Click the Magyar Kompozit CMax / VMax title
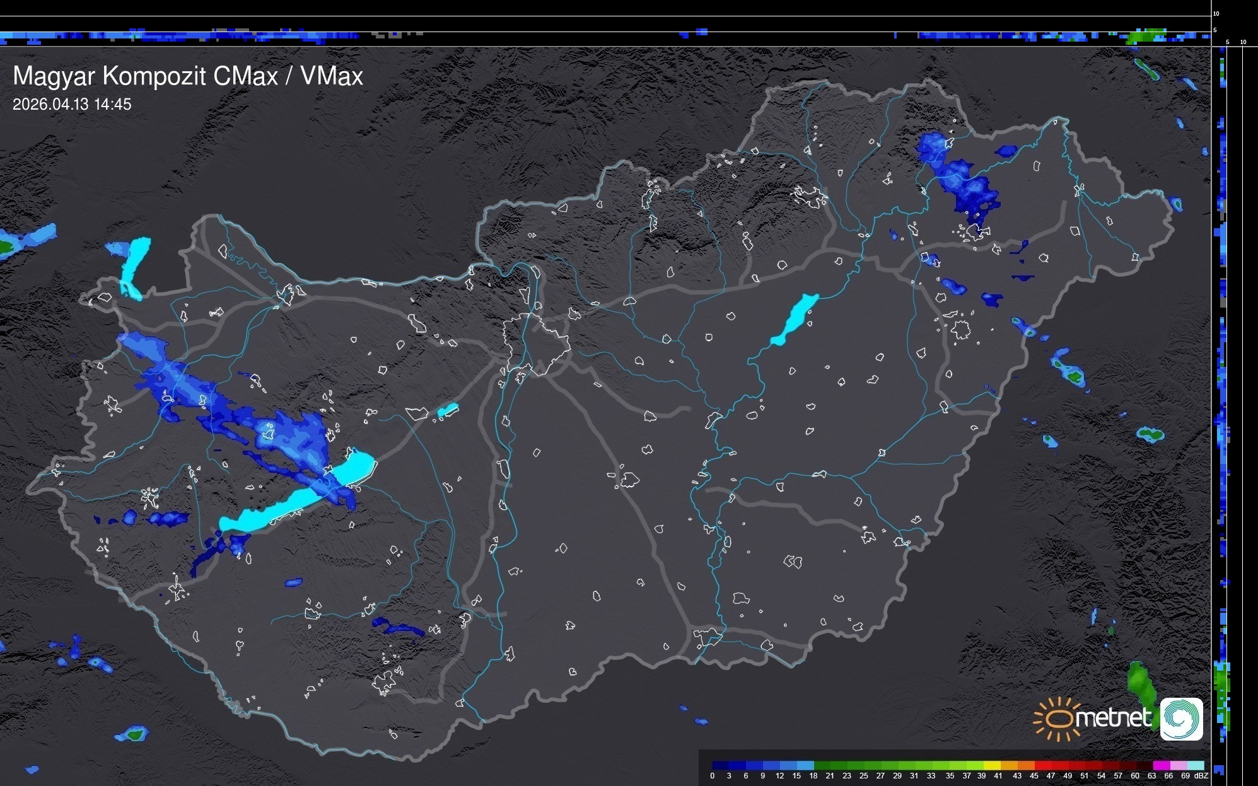The width and height of the screenshot is (1258, 786). coord(188,76)
